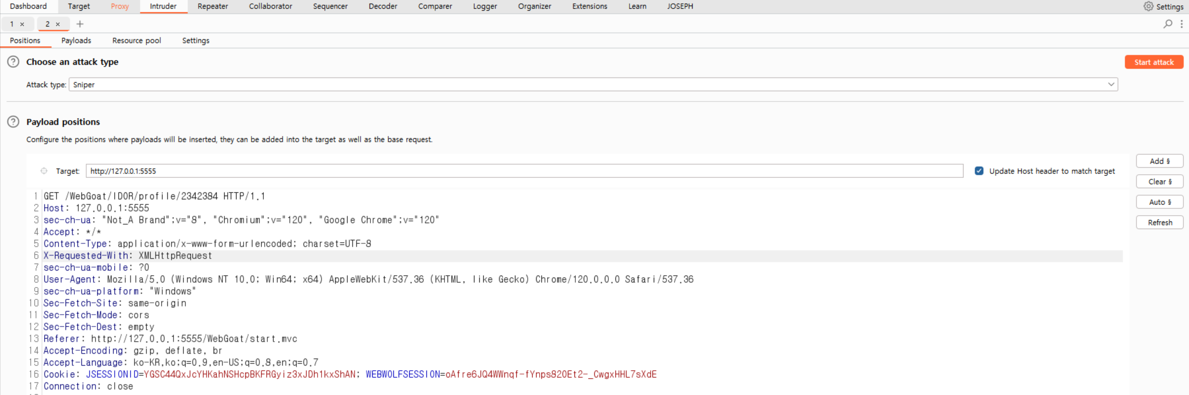1189x395 pixels.
Task: Click the sec-ch-ua-mobile header line
Action: pos(96,267)
